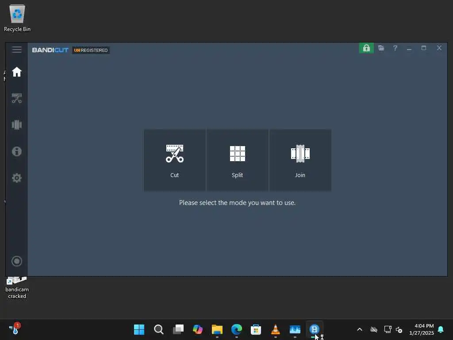Open the notifications bell icon
This screenshot has height=340, width=453.
(x=441, y=329)
